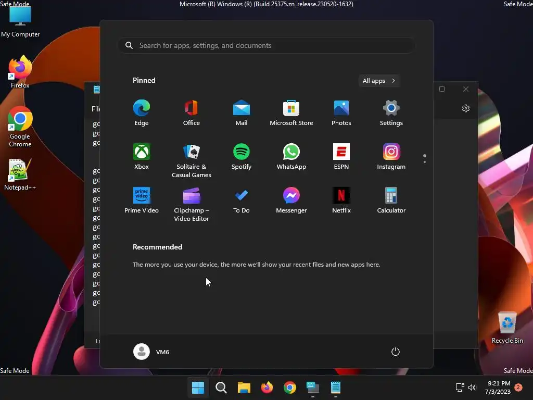The image size is (533, 400).
Task: Open WhatsApp pinned app
Action: click(291, 156)
